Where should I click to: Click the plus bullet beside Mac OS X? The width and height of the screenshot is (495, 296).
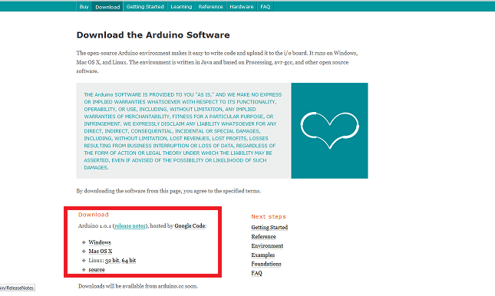(x=84, y=252)
